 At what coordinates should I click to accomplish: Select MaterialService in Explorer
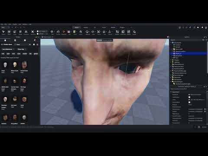point(179,64)
